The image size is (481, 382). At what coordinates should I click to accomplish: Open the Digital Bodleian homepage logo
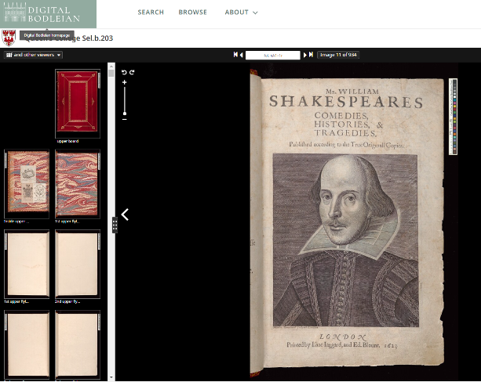[x=48, y=14]
